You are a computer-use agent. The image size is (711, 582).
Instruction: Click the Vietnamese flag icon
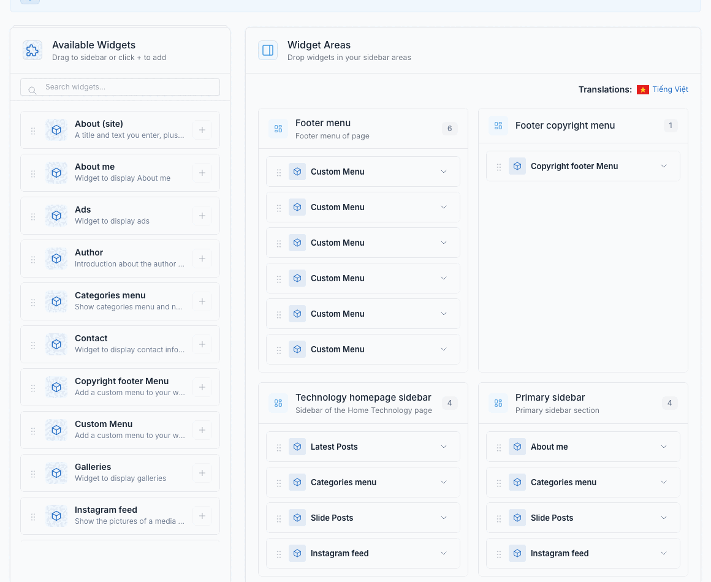[x=642, y=89]
